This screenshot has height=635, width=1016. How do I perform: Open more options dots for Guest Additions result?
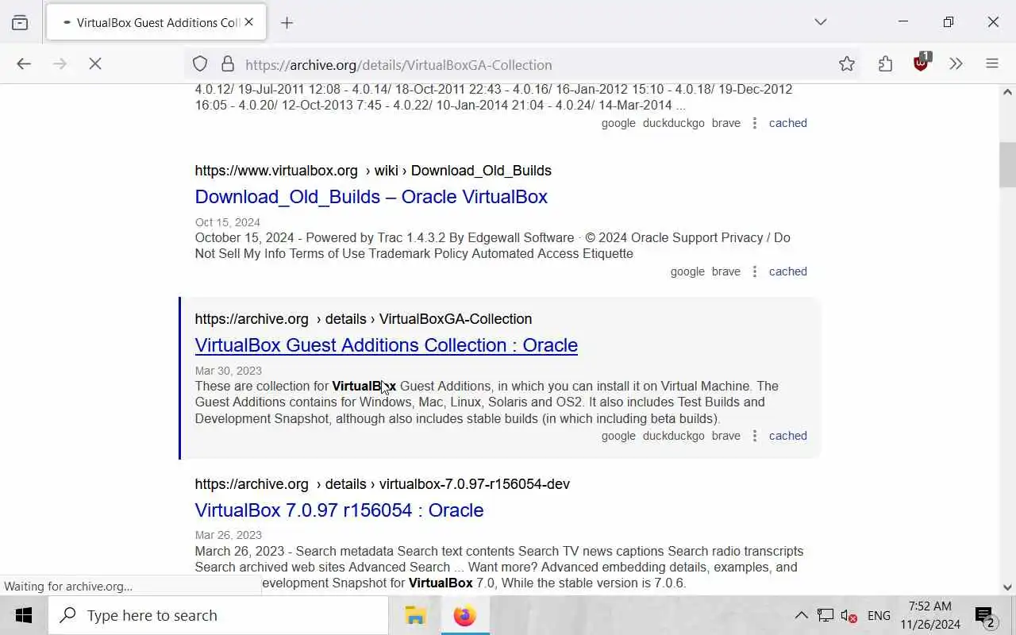[755, 436]
